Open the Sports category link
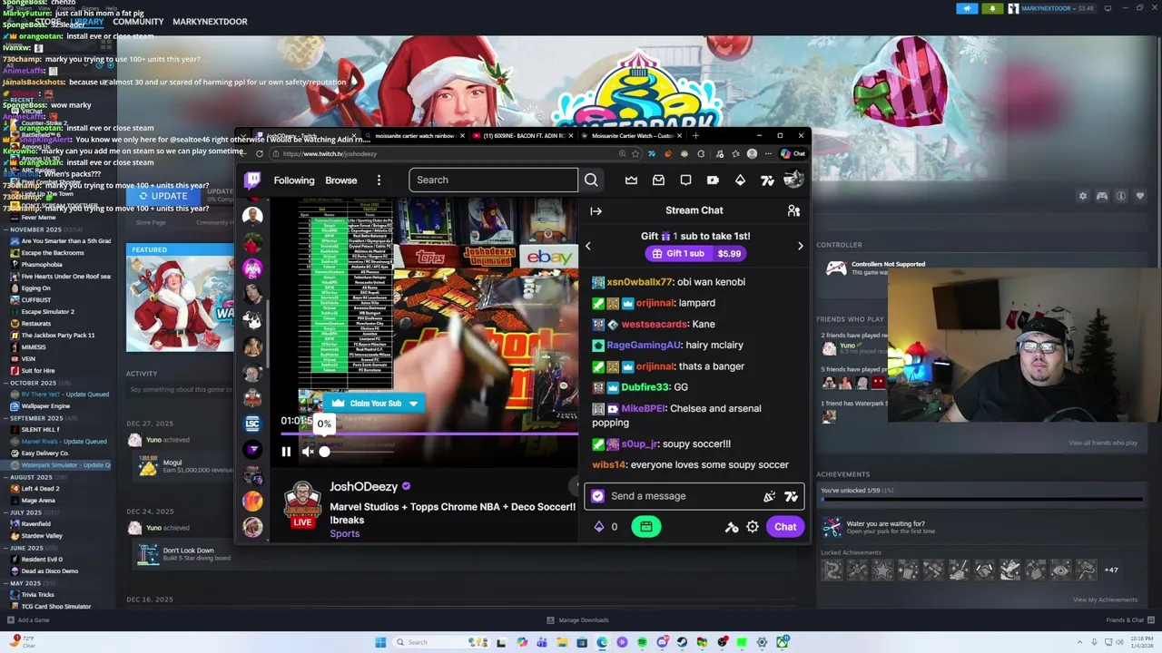This screenshot has height=653, width=1162. (345, 533)
